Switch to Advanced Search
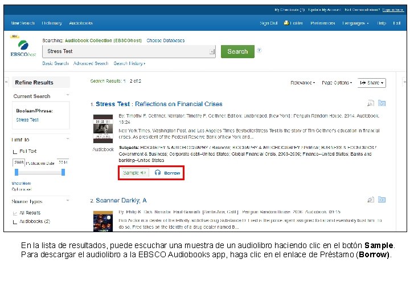This screenshot has width=410, height=308. pyautogui.click(x=91, y=63)
